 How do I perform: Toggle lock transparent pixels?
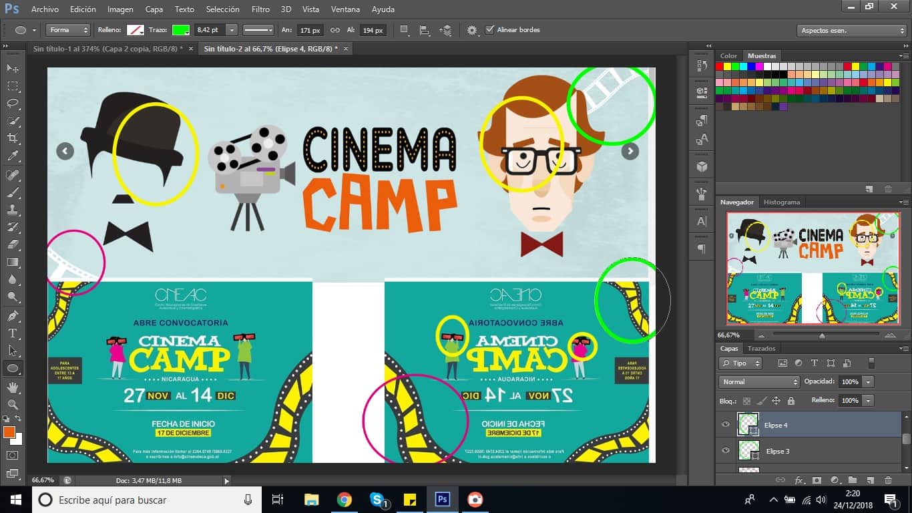click(x=747, y=401)
